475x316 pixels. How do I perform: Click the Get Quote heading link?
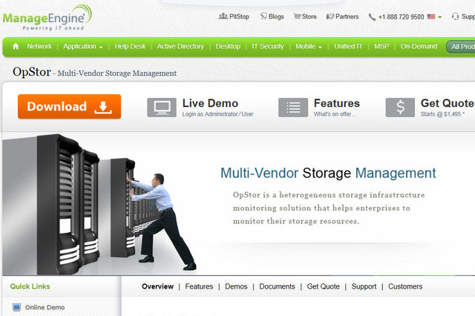[448, 103]
